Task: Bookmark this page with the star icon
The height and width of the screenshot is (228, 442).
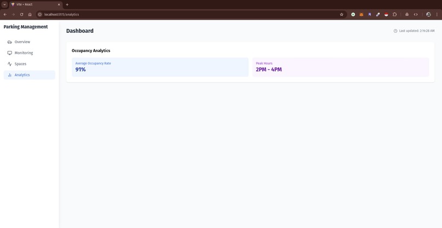Action: pyautogui.click(x=342, y=14)
